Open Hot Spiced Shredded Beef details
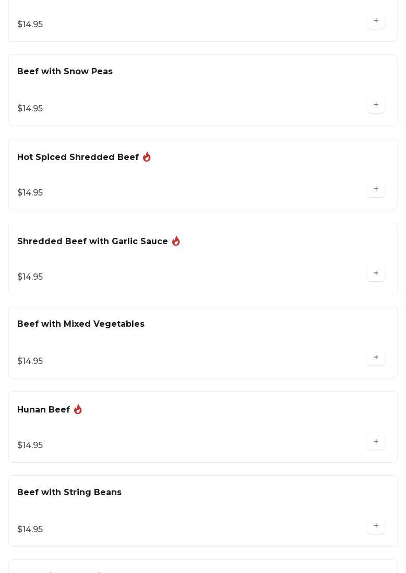Image resolution: width=406 pixels, height=573 pixels. point(78,157)
